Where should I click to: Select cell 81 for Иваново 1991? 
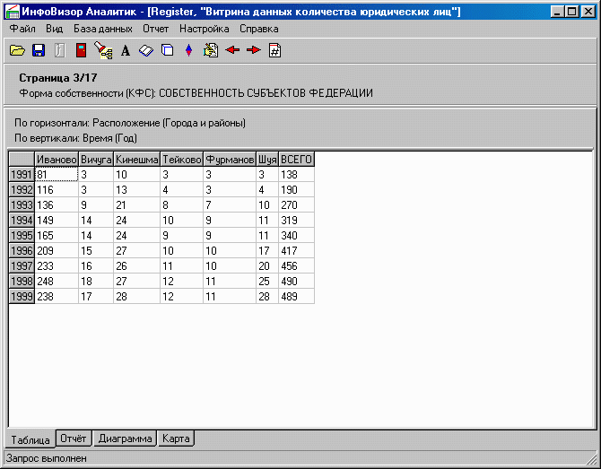[x=57, y=175]
